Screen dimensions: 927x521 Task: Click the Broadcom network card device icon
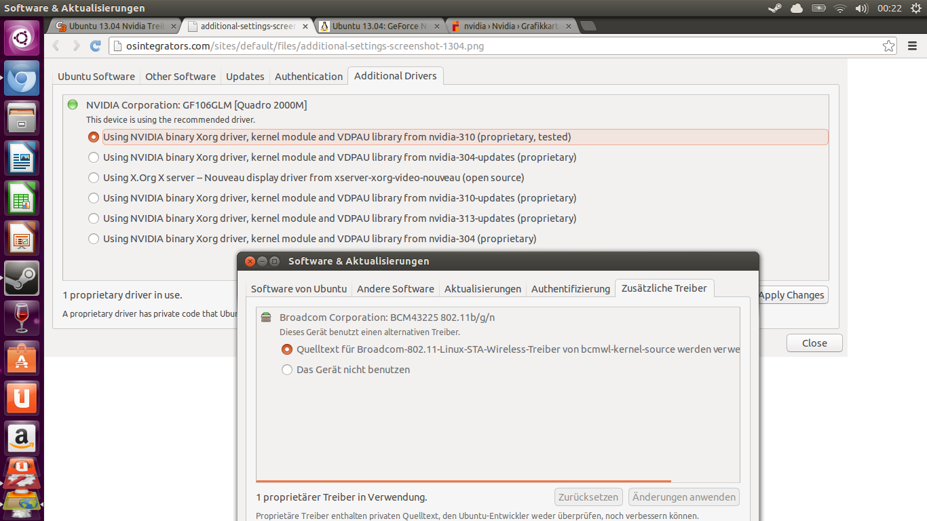point(266,317)
